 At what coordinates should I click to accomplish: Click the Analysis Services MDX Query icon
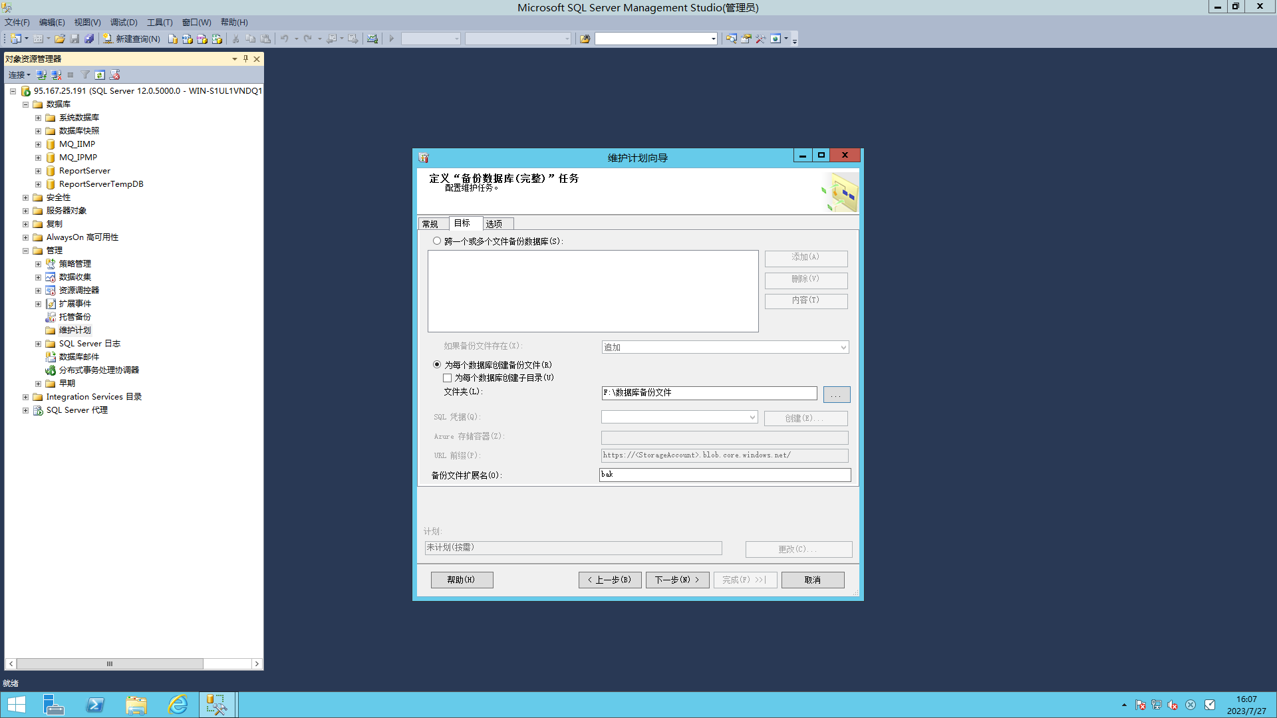point(188,39)
